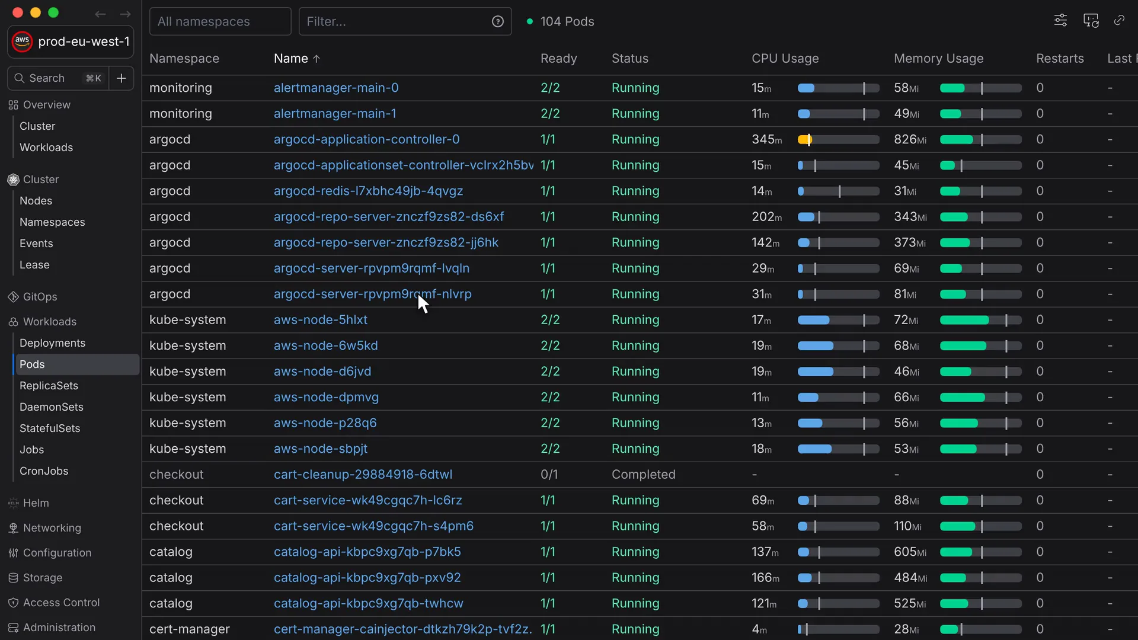
Task: Sort by the Name column header
Action: coord(296,59)
